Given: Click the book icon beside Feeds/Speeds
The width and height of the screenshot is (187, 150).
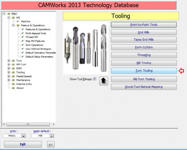Looking at the screenshot, I should click(13, 76).
